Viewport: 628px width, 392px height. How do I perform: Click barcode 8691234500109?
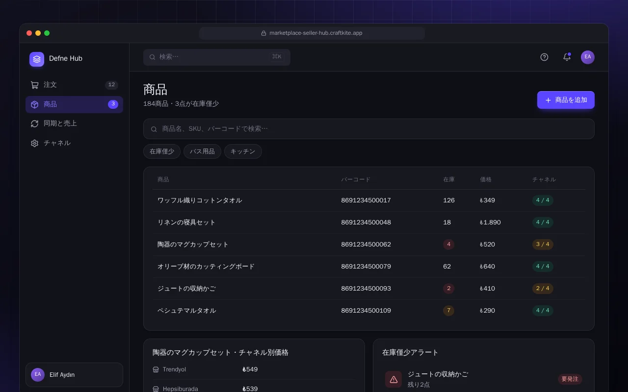pos(366,311)
